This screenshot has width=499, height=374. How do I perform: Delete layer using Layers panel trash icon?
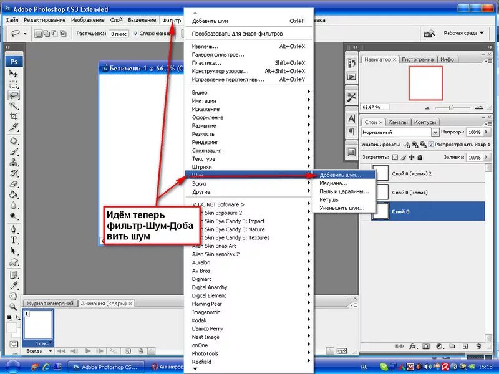pyautogui.click(x=478, y=347)
